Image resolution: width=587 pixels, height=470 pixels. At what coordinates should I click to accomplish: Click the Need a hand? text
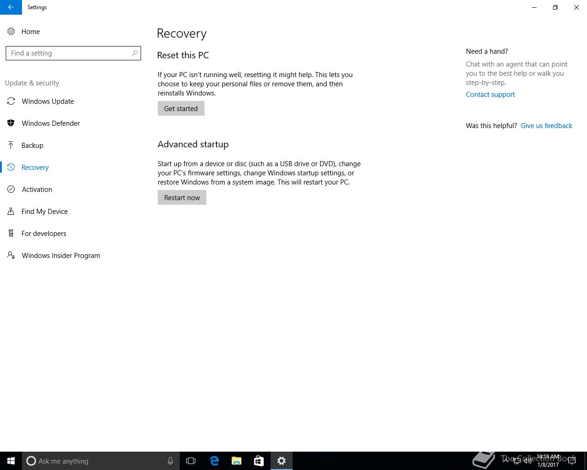[x=487, y=51]
